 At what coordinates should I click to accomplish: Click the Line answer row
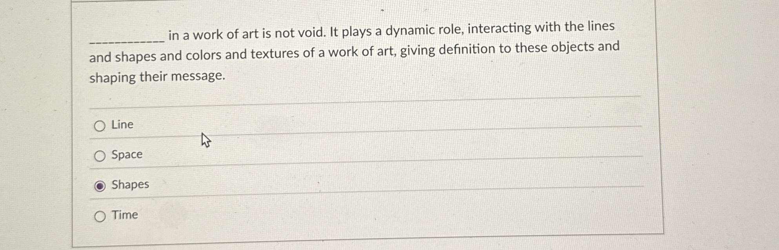coord(275,125)
